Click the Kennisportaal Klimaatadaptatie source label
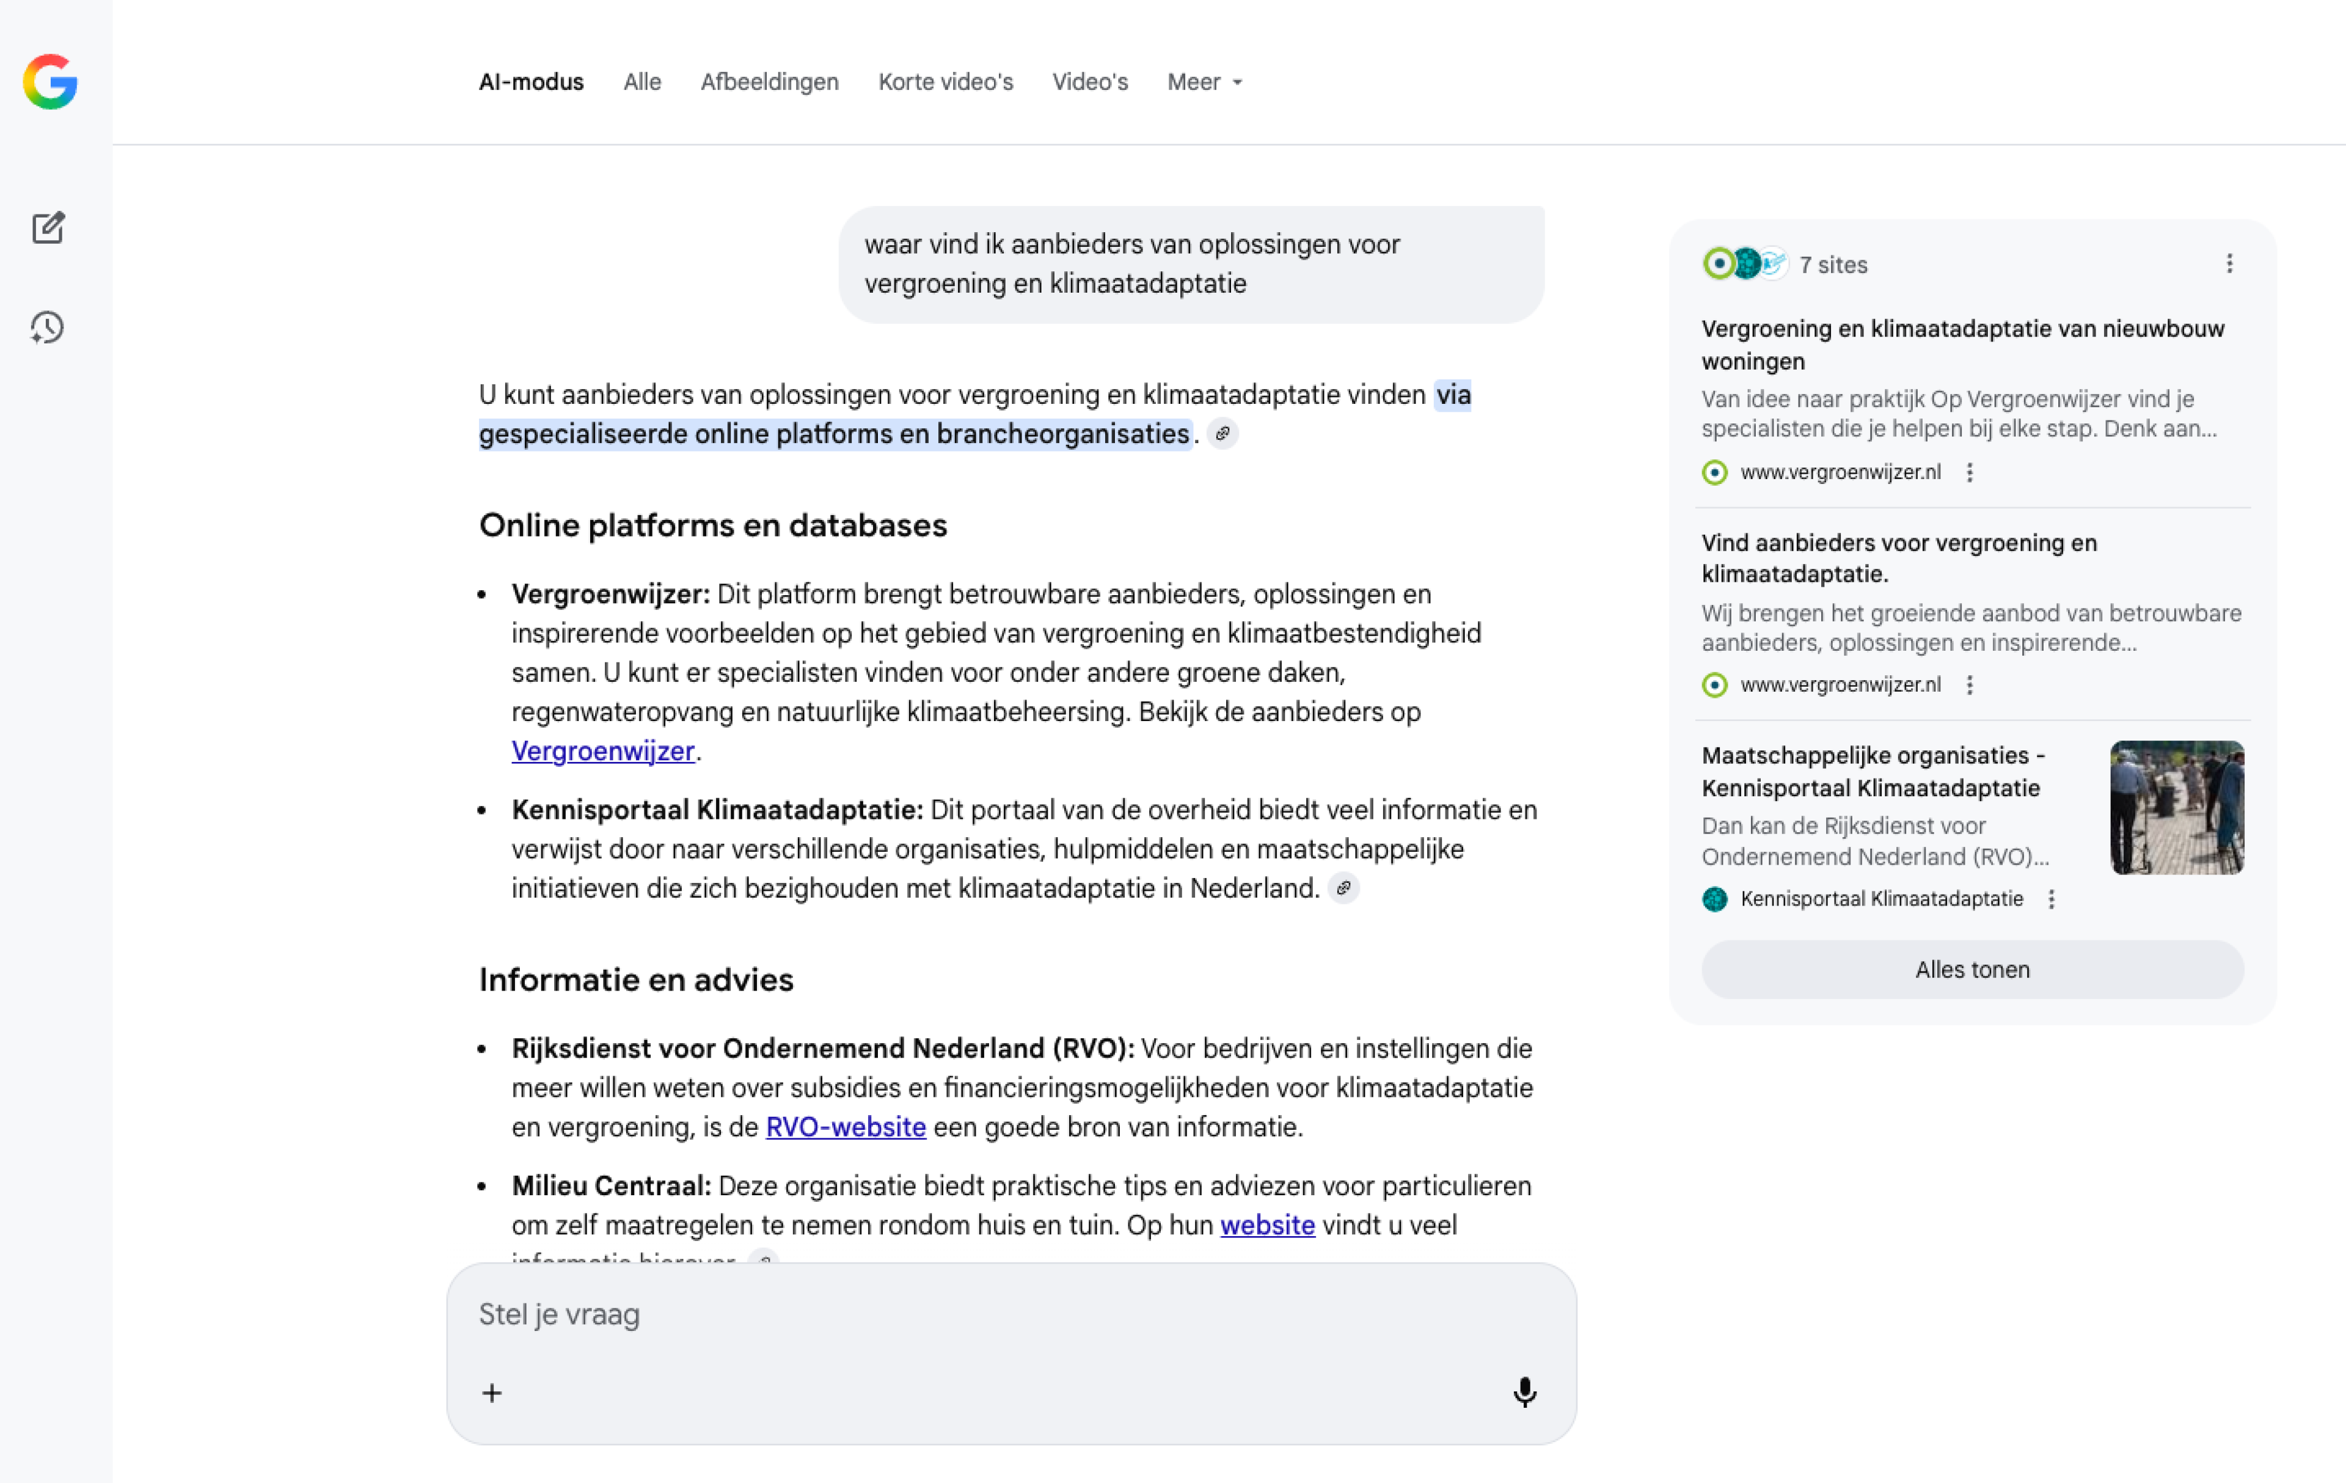This screenshot has width=2346, height=1483. point(1881,899)
